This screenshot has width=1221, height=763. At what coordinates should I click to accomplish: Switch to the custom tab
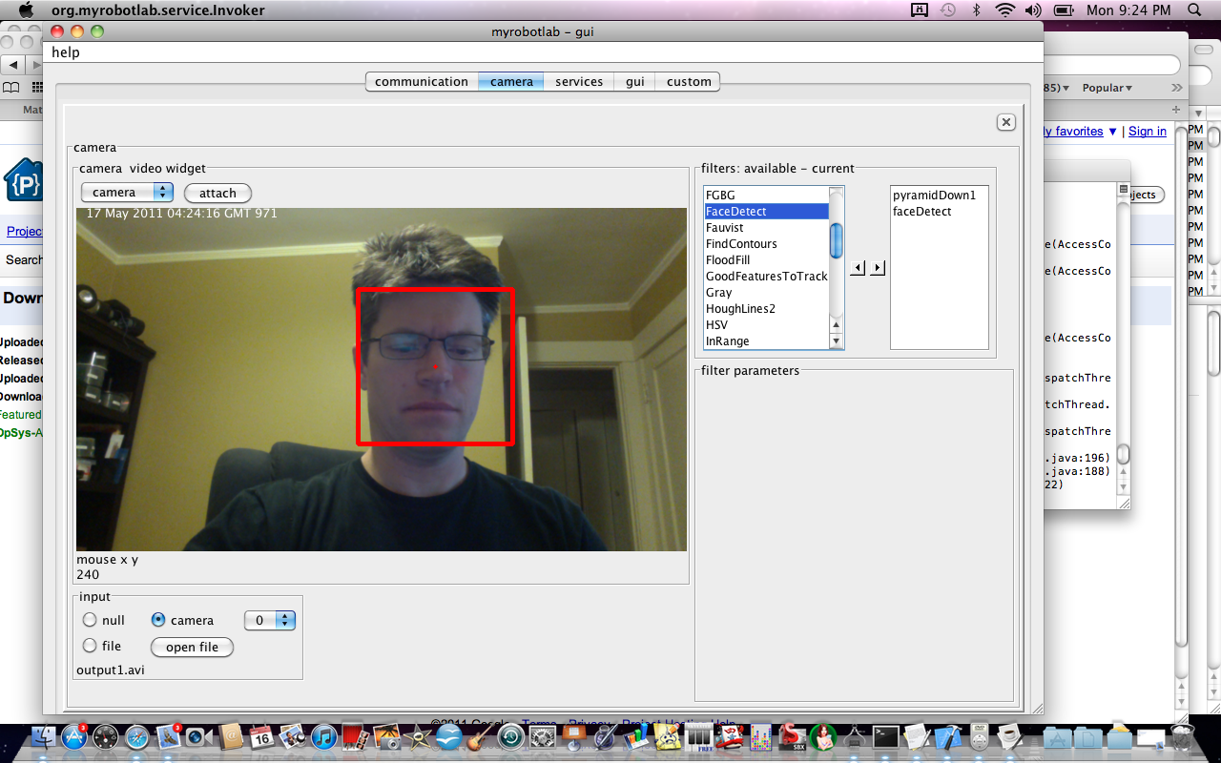pyautogui.click(x=689, y=82)
